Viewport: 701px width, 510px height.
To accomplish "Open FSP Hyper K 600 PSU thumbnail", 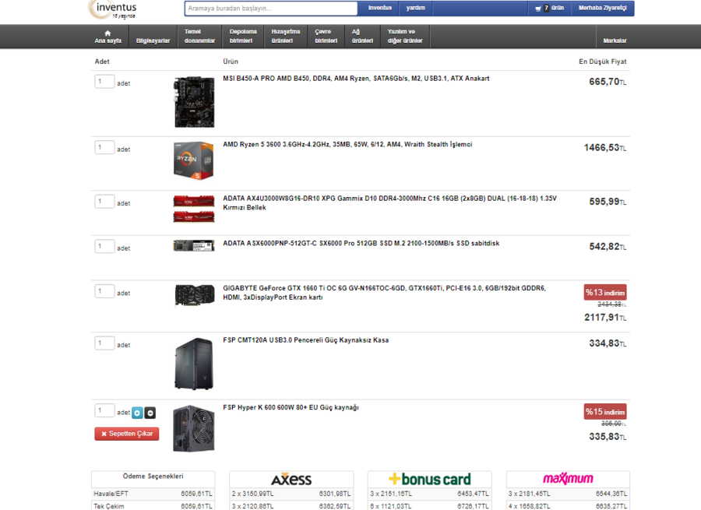I will 194,428.
